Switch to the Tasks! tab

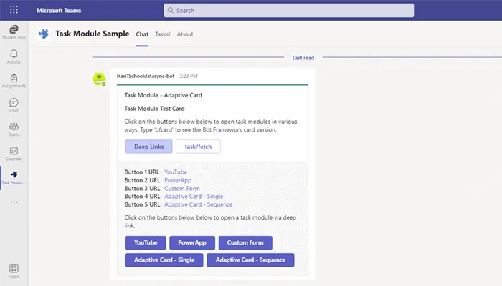pos(163,34)
